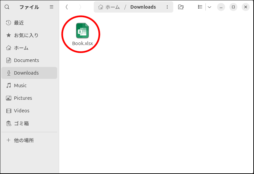Open the path bar three-dot menu
Viewport: 254px width, 174px height.
pos(167,7)
